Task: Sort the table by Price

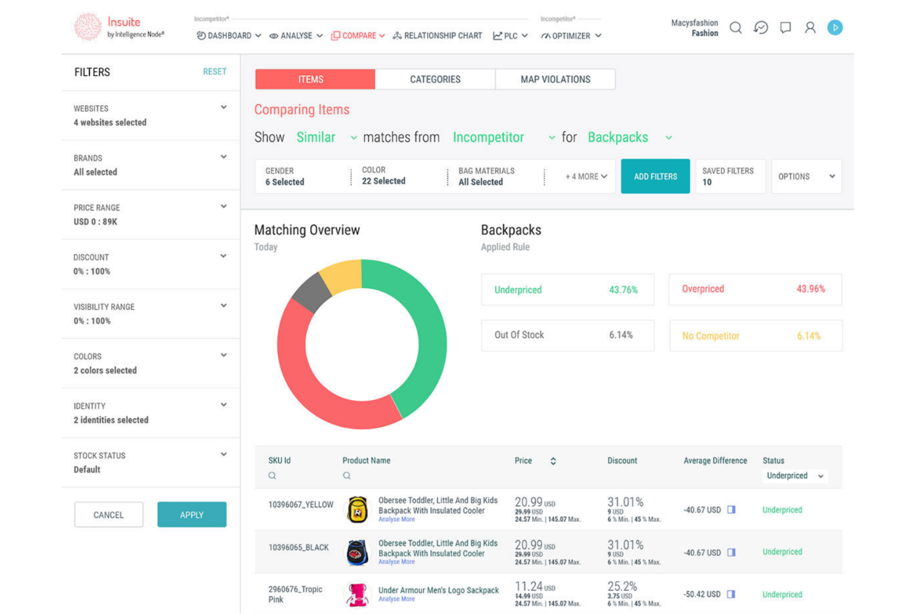Action: [553, 461]
